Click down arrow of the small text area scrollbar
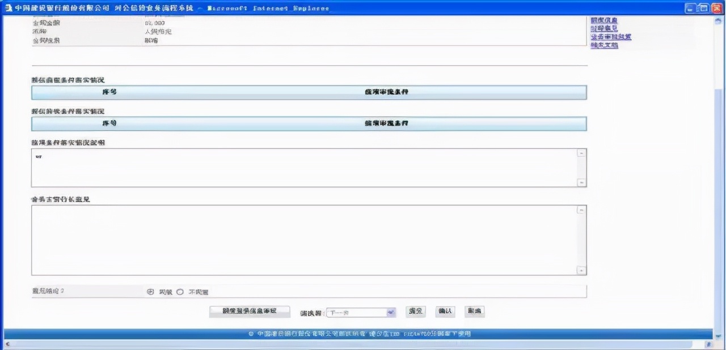Viewport: 726px width, 350px height. coord(581,182)
